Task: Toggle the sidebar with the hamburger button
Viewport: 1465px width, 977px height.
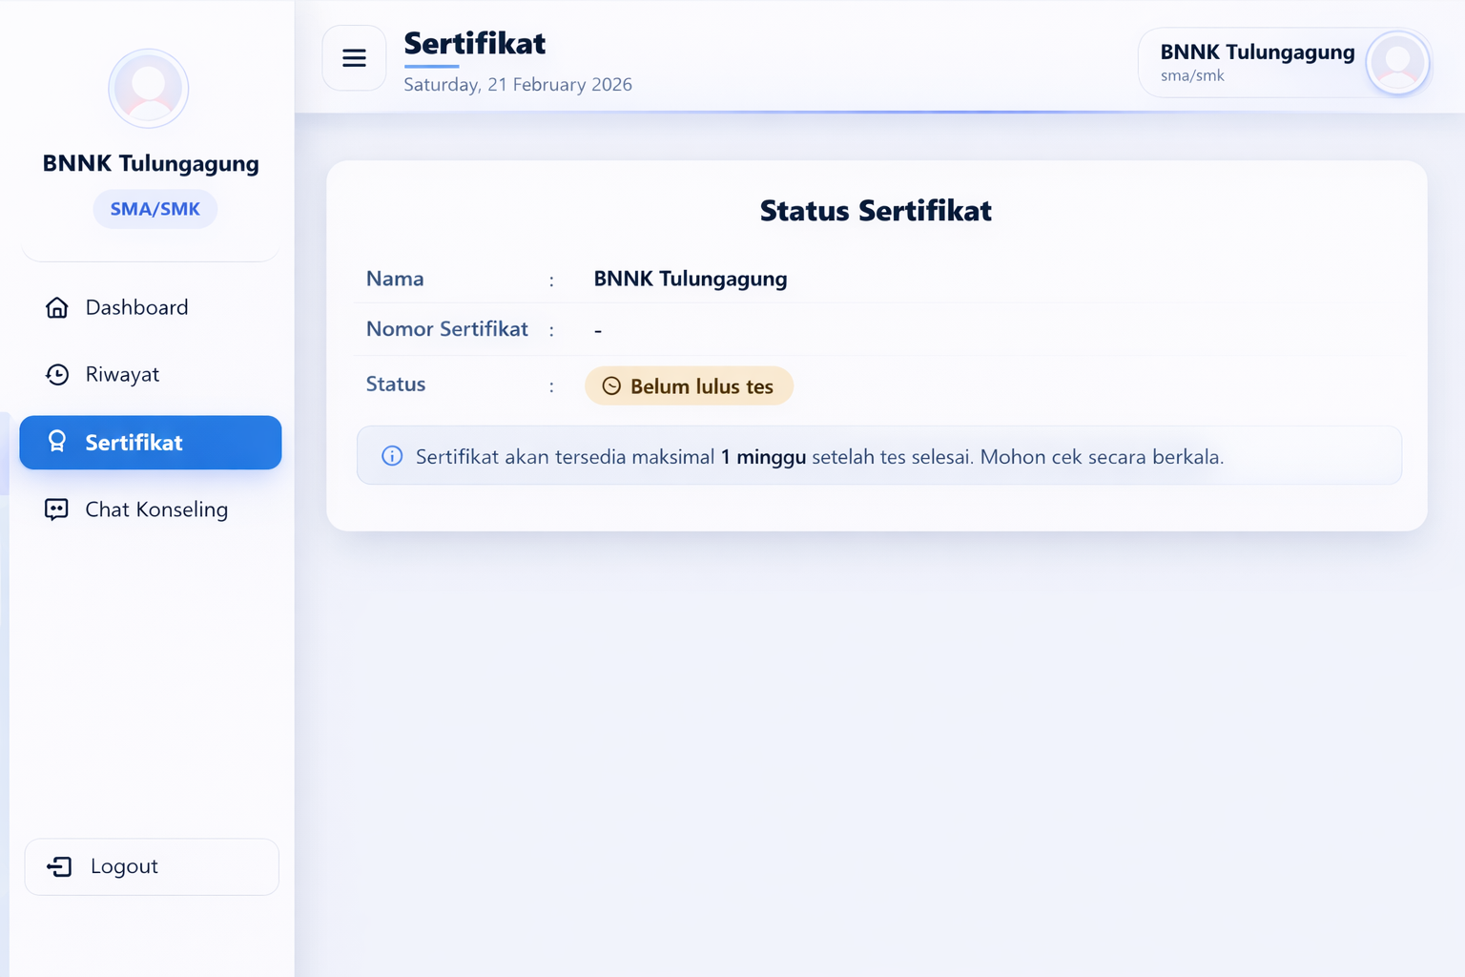Action: [x=354, y=58]
